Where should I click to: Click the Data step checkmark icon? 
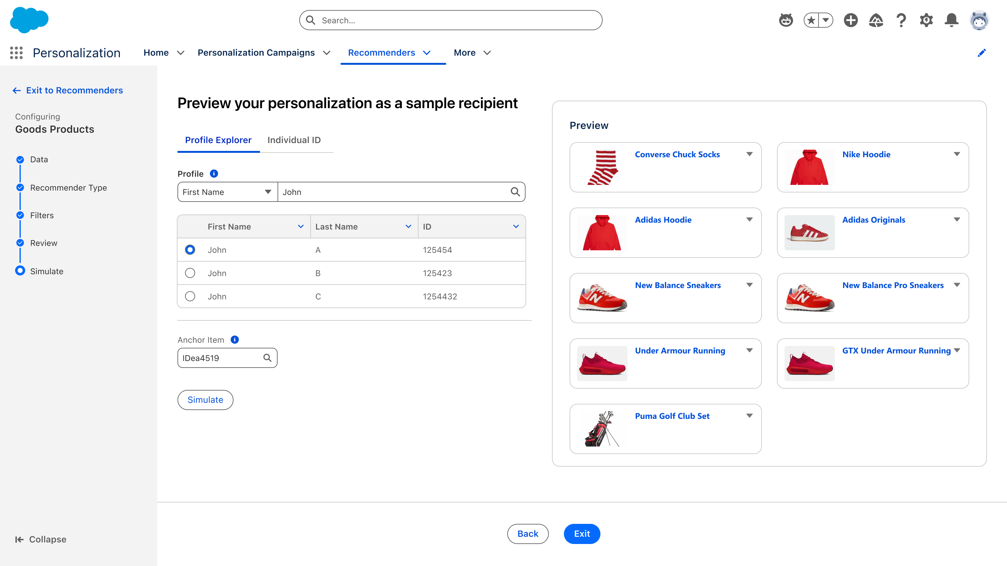pyautogui.click(x=20, y=159)
